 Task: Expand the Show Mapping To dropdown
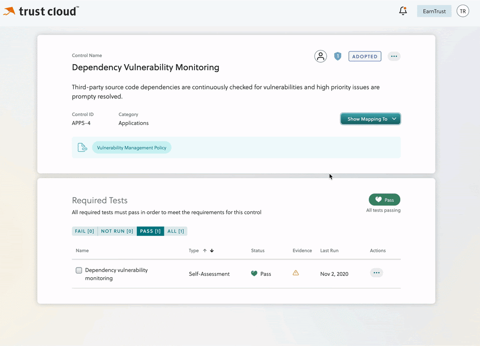[x=370, y=119]
